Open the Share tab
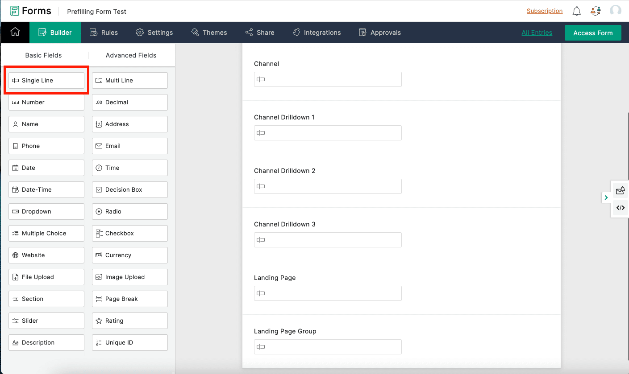This screenshot has height=374, width=629. pyautogui.click(x=260, y=32)
